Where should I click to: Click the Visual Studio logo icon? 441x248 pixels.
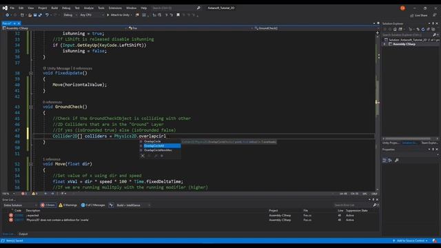pyautogui.click(x=5, y=8)
